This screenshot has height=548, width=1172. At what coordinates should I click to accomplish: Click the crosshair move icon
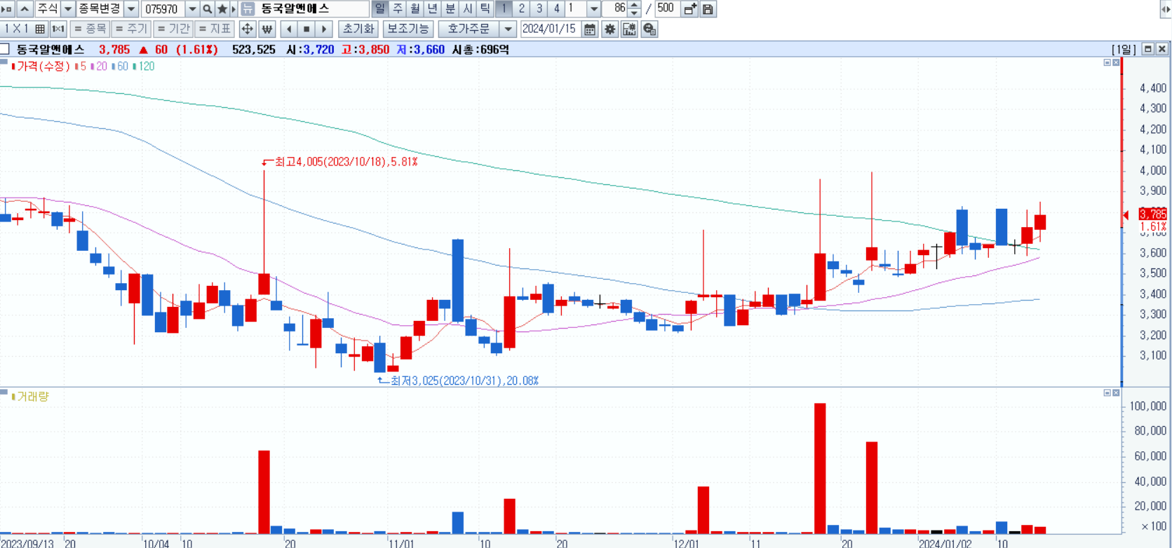[x=247, y=29]
